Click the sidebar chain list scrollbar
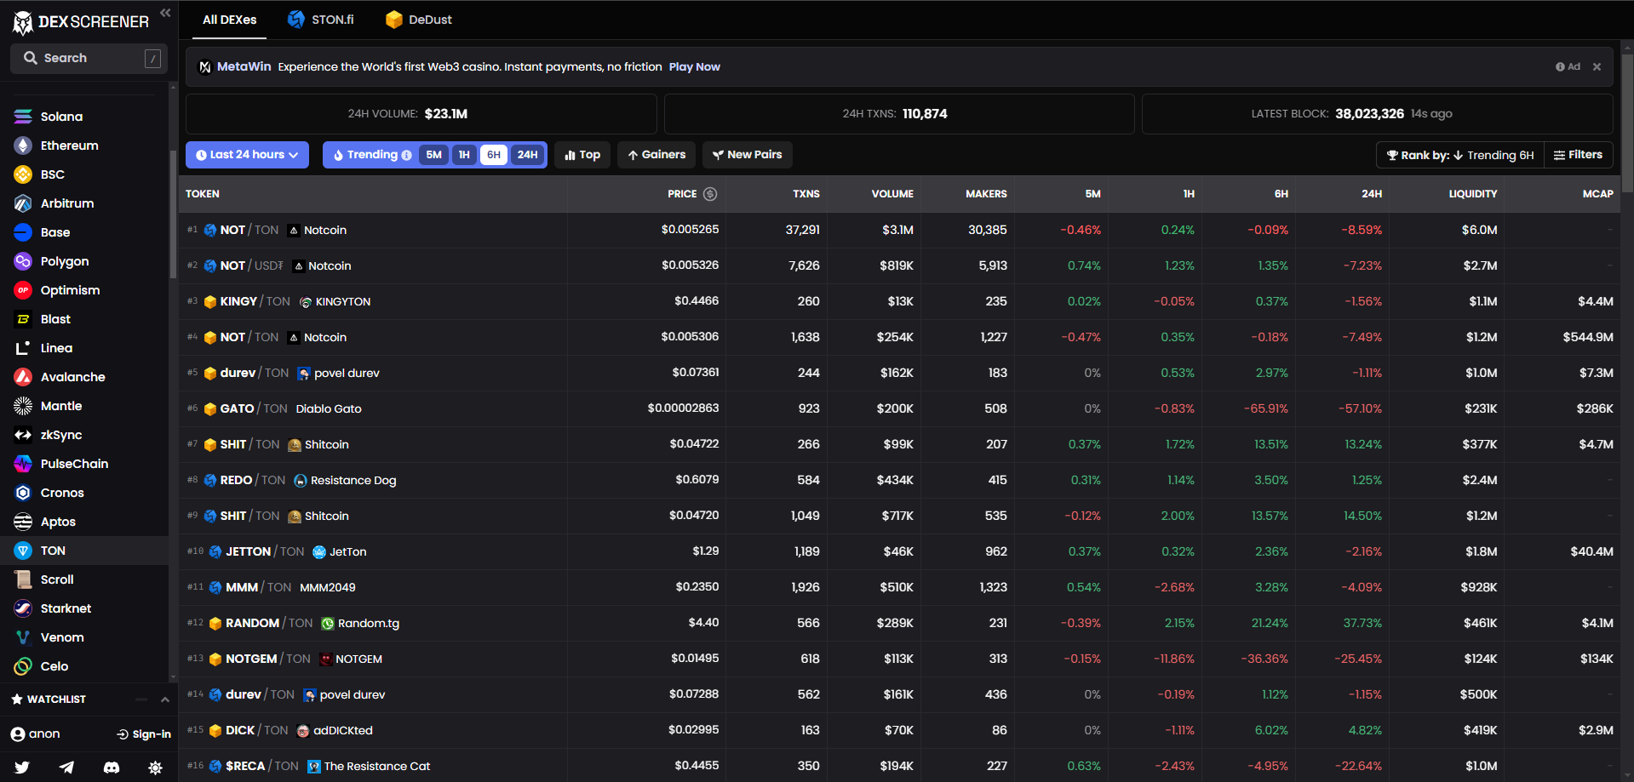This screenshot has width=1634, height=782. pyautogui.click(x=174, y=213)
